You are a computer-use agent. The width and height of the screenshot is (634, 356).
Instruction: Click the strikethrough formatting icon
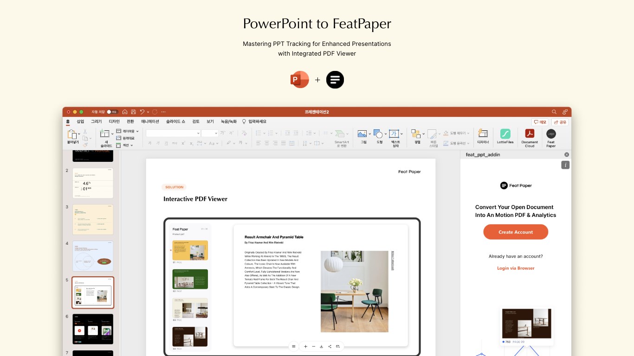tap(175, 143)
